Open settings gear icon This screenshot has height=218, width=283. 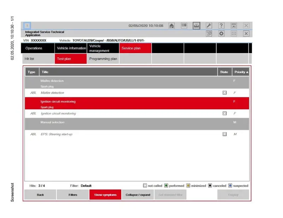pyautogui.click(x=221, y=34)
